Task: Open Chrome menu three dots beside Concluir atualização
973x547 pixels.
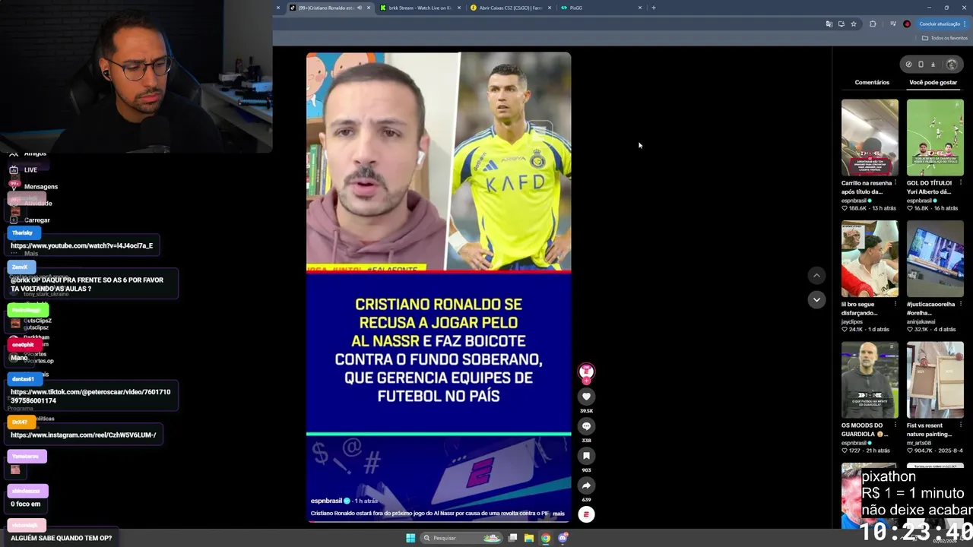Action: click(965, 24)
